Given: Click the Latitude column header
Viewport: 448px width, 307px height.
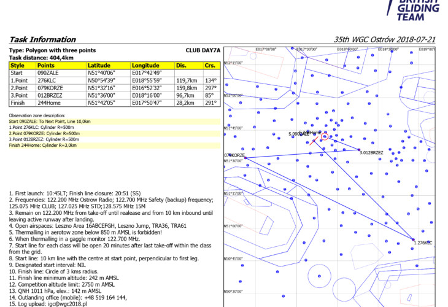Looking at the screenshot, I should [99, 64].
